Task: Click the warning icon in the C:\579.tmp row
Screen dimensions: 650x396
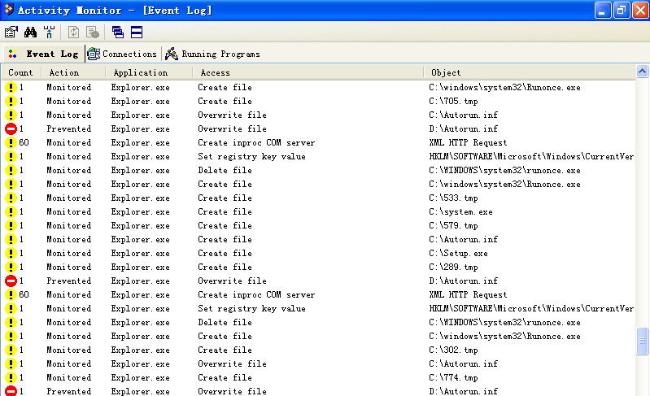Action: tap(11, 226)
